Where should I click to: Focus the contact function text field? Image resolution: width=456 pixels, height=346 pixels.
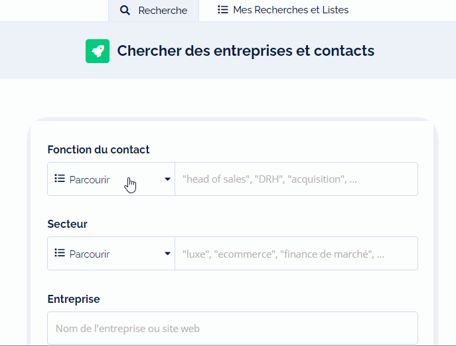296,179
